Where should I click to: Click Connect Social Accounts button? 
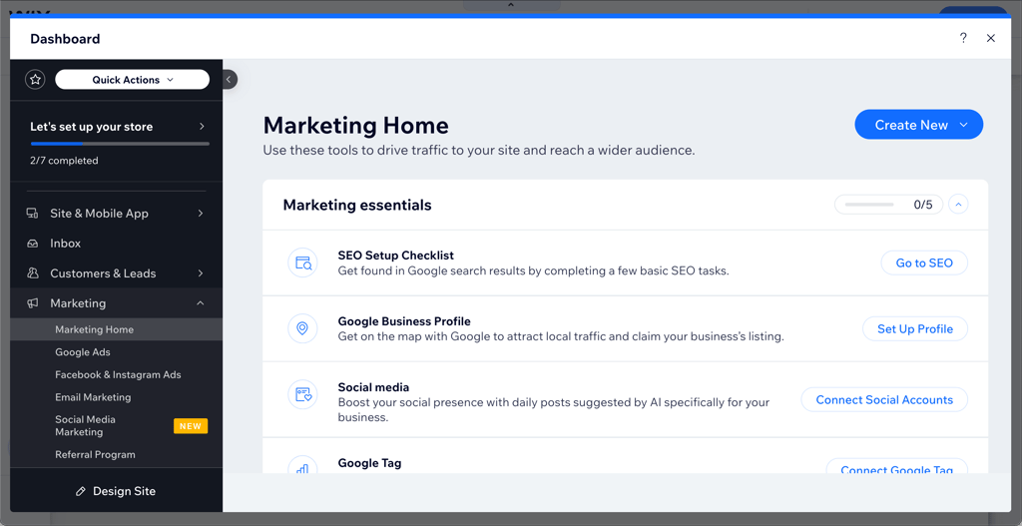pyautogui.click(x=884, y=399)
